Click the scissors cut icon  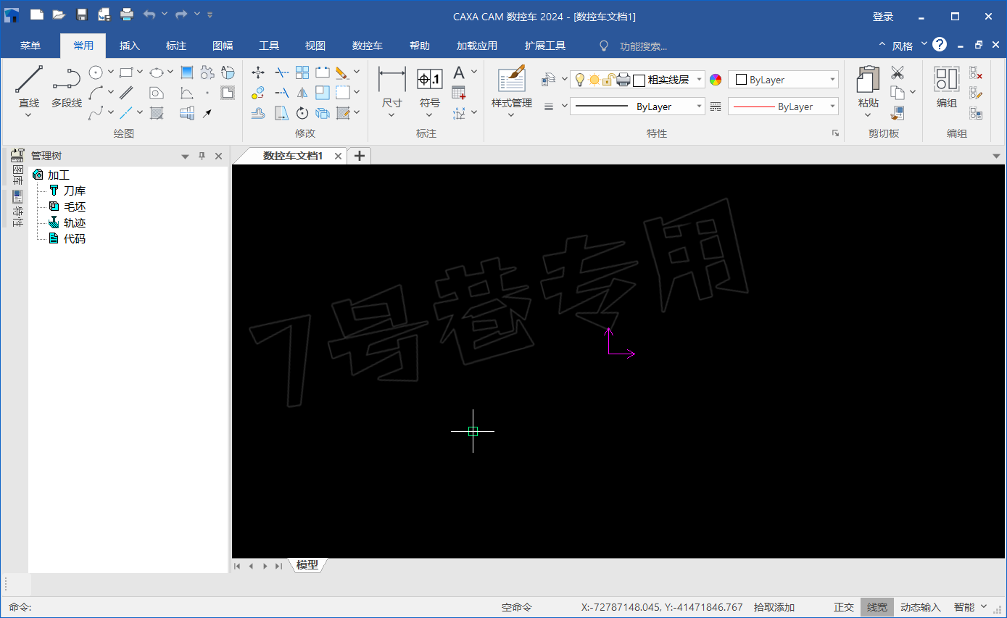898,72
